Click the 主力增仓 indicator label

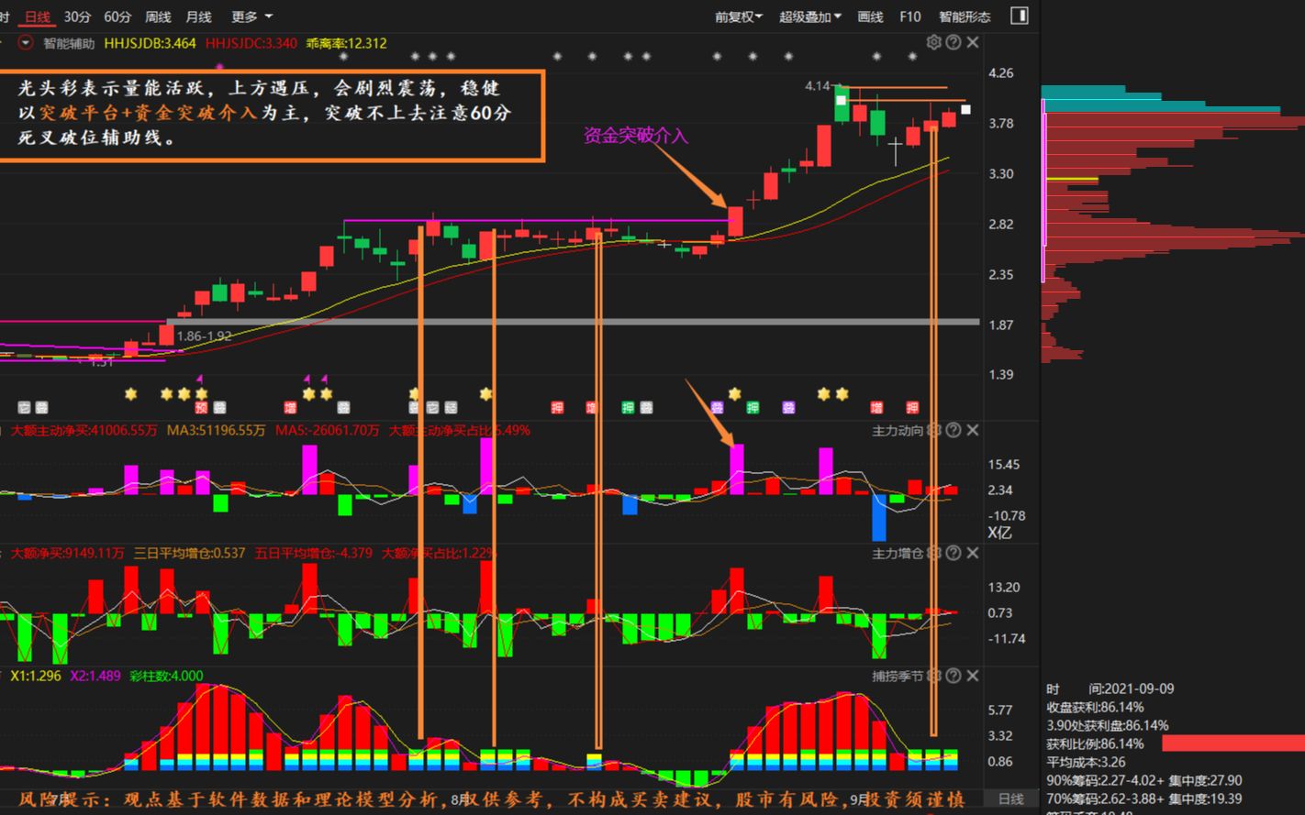tap(897, 553)
